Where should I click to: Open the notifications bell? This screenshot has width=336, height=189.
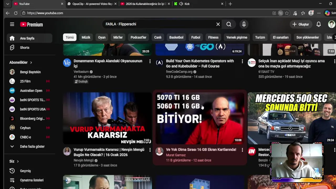click(x=318, y=24)
